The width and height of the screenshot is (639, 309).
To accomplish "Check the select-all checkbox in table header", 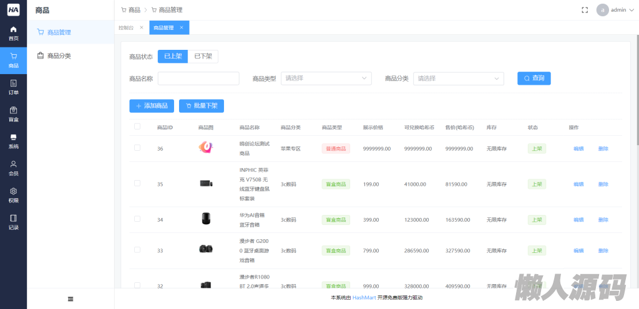I will 137,127.
